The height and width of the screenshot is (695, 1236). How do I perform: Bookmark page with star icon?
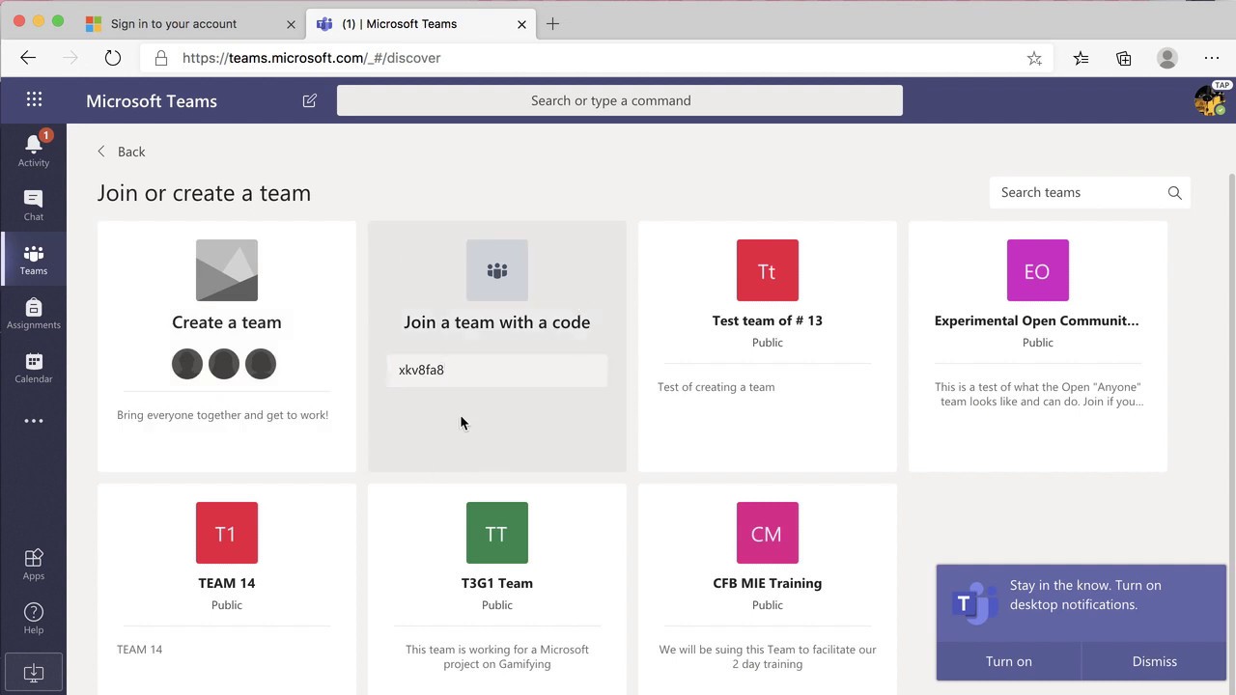click(1034, 58)
